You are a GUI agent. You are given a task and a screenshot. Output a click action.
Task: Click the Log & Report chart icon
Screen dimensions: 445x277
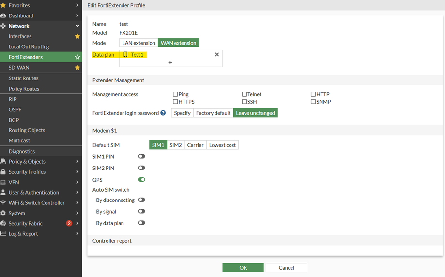[3, 233]
